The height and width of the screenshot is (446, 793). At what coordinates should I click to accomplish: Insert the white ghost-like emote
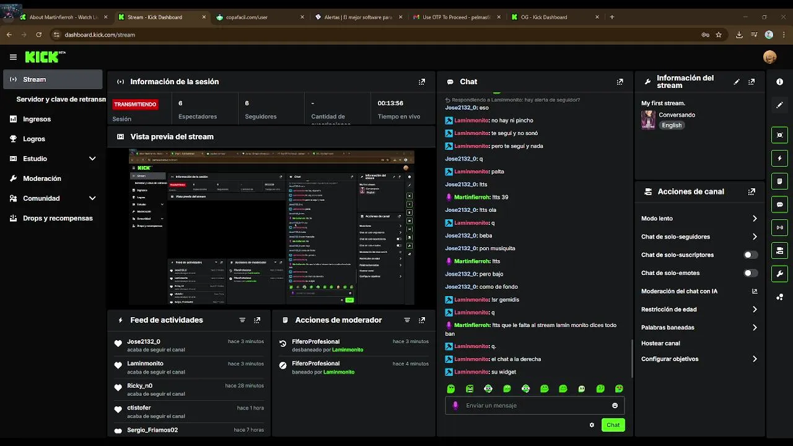pos(581,389)
